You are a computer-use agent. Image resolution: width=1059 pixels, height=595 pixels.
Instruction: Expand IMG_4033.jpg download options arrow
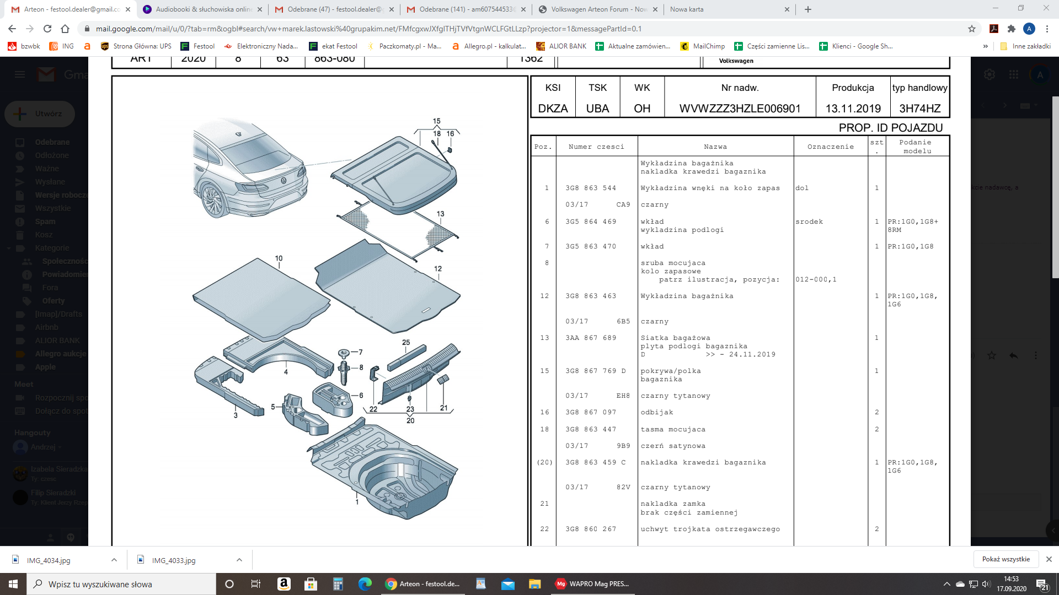pos(239,560)
